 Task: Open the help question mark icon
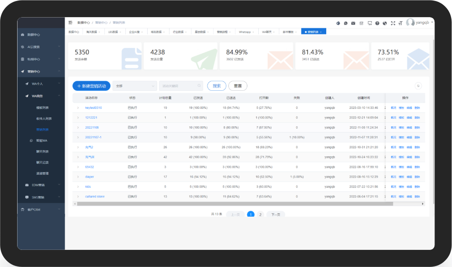[377, 23]
